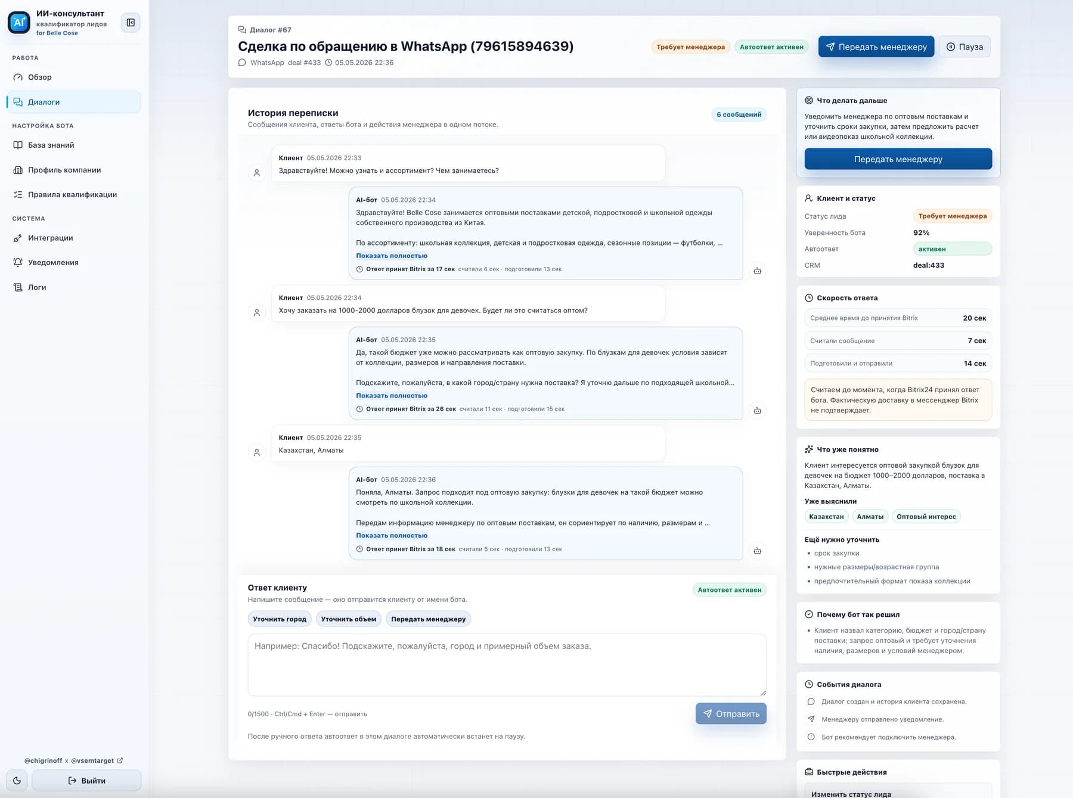1073x798 pixels.
Task: Click the События диалога clock icon
Action: click(x=809, y=684)
